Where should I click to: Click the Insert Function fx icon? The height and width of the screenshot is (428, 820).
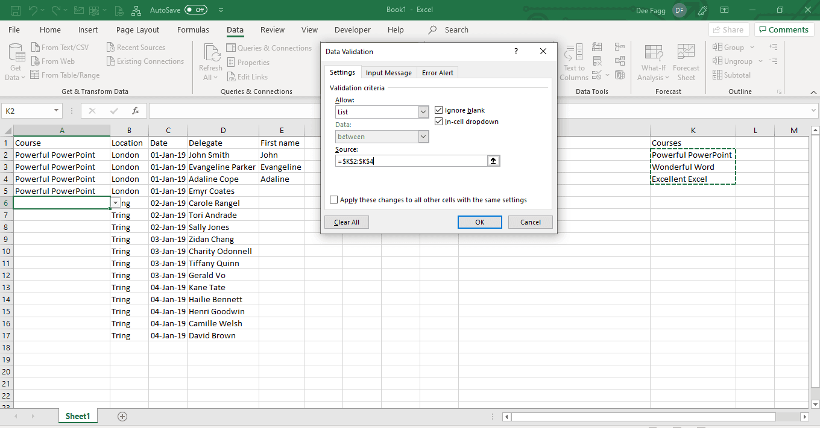click(136, 111)
